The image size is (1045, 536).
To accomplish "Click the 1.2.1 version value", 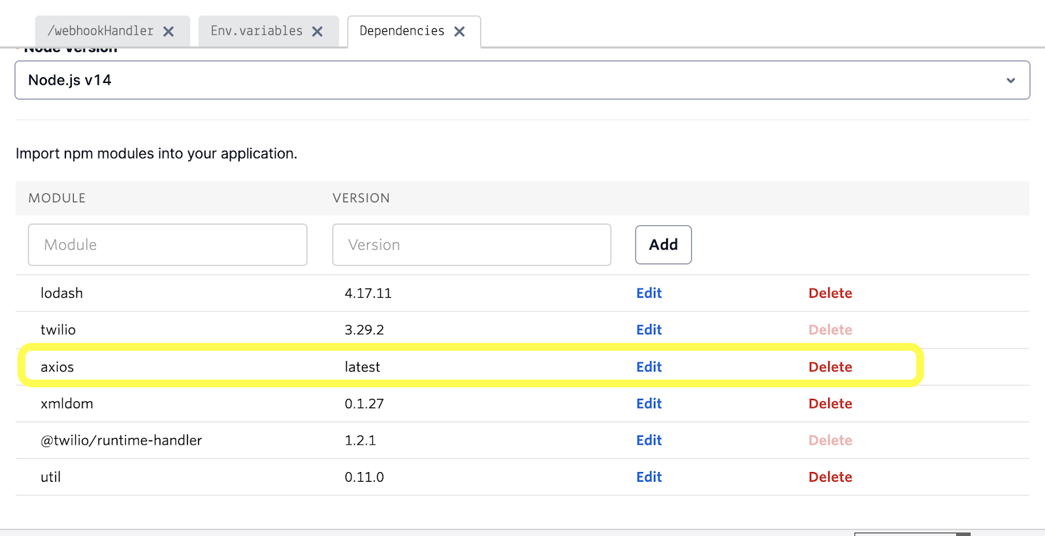I will tap(361, 440).
